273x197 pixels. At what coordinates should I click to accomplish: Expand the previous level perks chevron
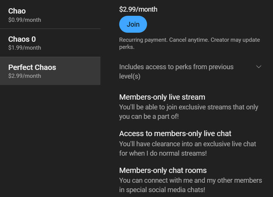258,67
